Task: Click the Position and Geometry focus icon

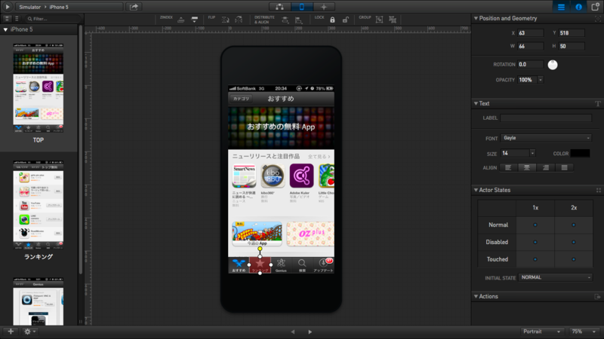Action: pos(598,18)
